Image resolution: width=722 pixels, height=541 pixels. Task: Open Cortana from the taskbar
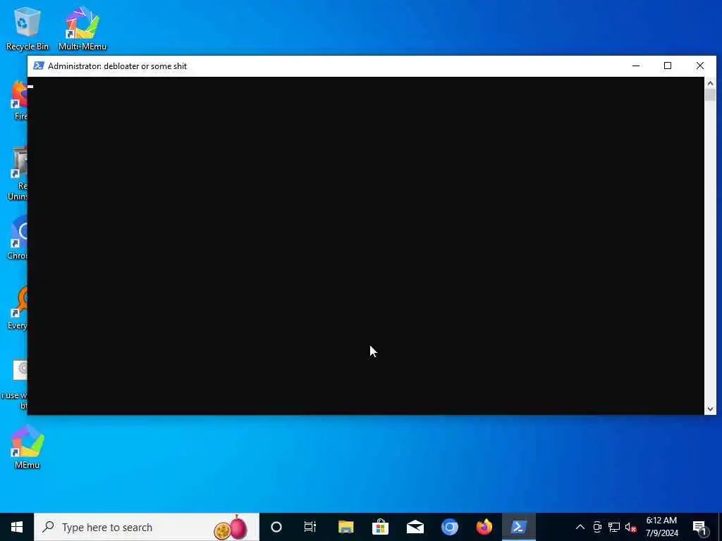point(276,527)
